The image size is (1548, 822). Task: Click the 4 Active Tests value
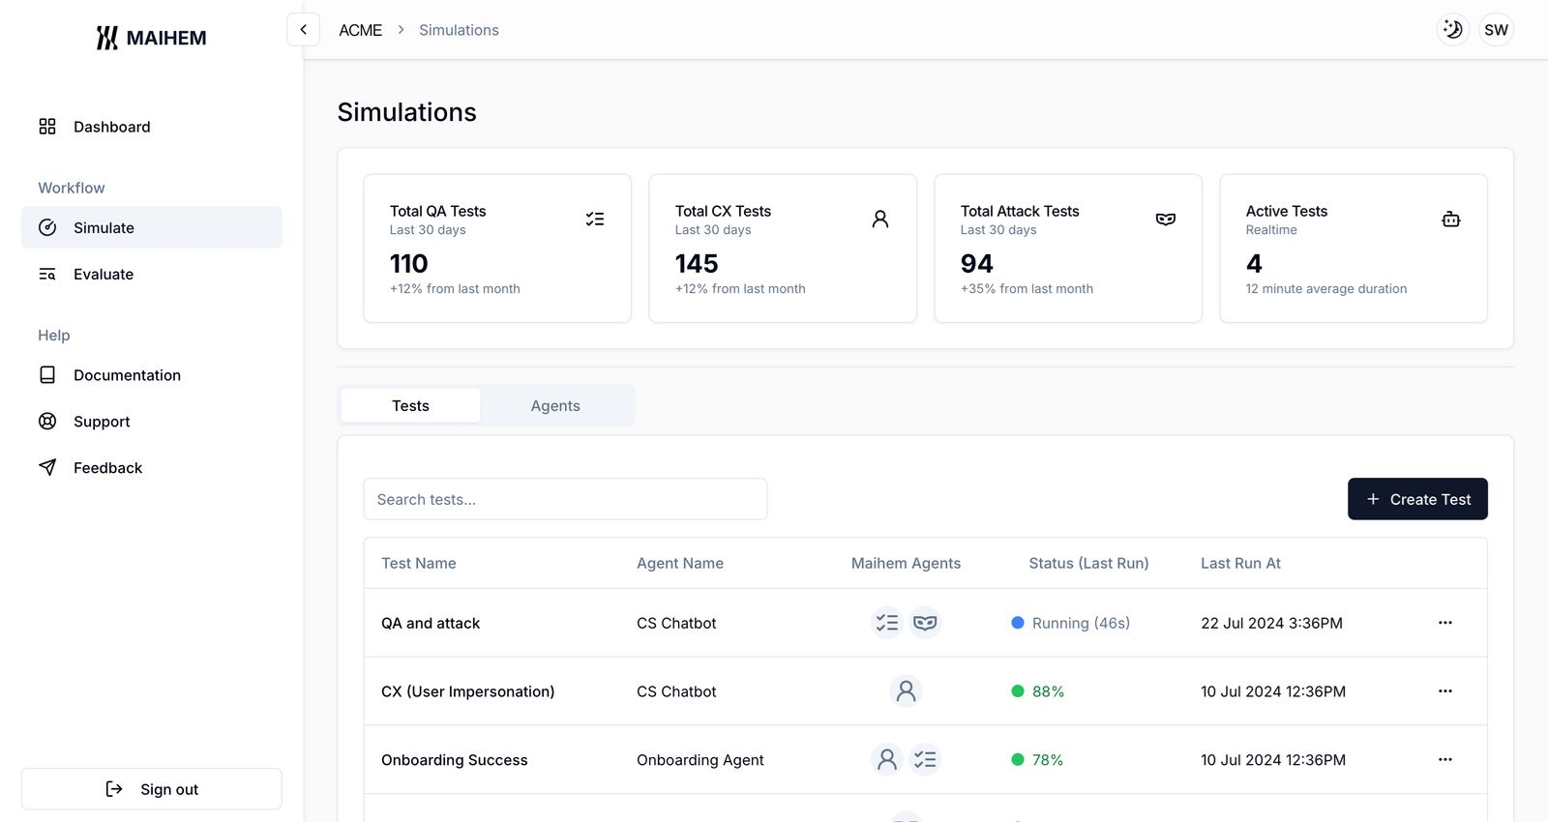pos(1254,263)
